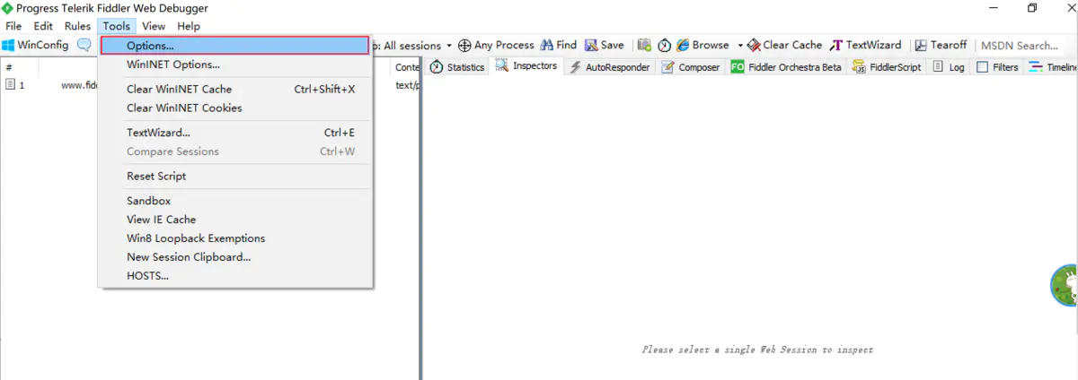Click the WinConfig toolbar button
1078x380 pixels.
click(35, 45)
